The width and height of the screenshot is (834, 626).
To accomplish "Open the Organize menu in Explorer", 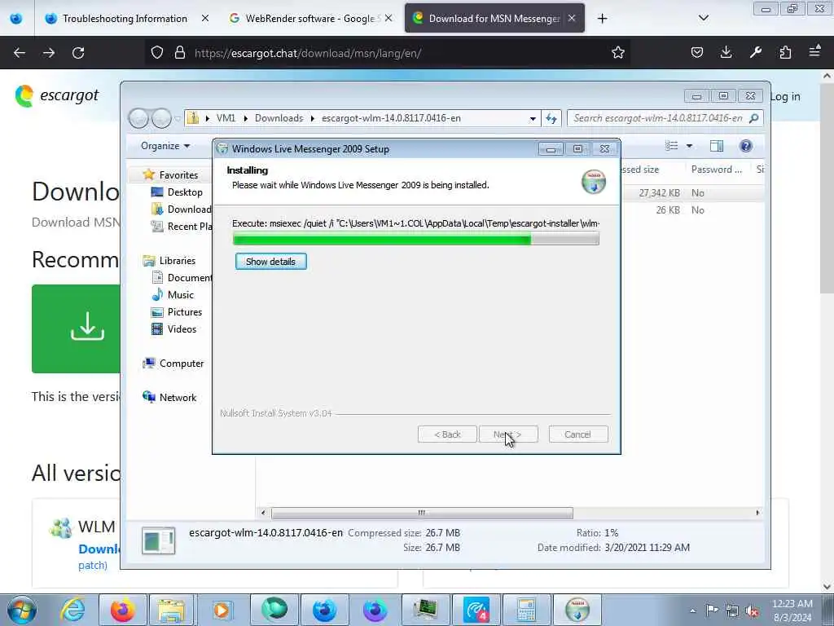I will click(165, 146).
